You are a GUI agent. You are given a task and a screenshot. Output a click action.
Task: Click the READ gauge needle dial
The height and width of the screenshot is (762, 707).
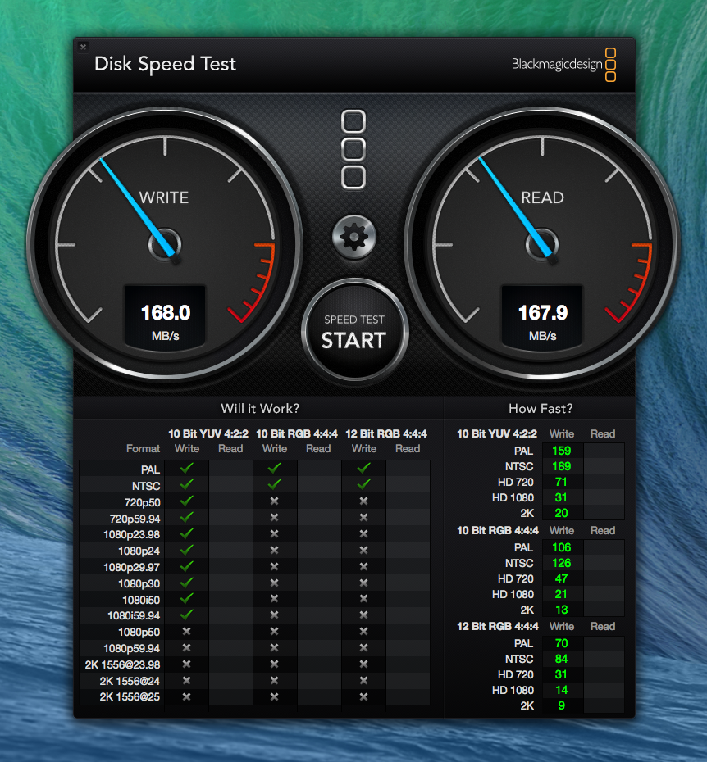(x=542, y=243)
